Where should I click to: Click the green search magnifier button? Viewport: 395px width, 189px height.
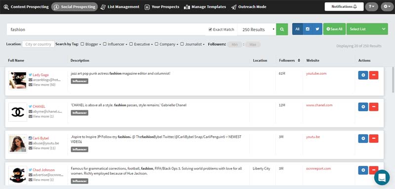(x=282, y=30)
